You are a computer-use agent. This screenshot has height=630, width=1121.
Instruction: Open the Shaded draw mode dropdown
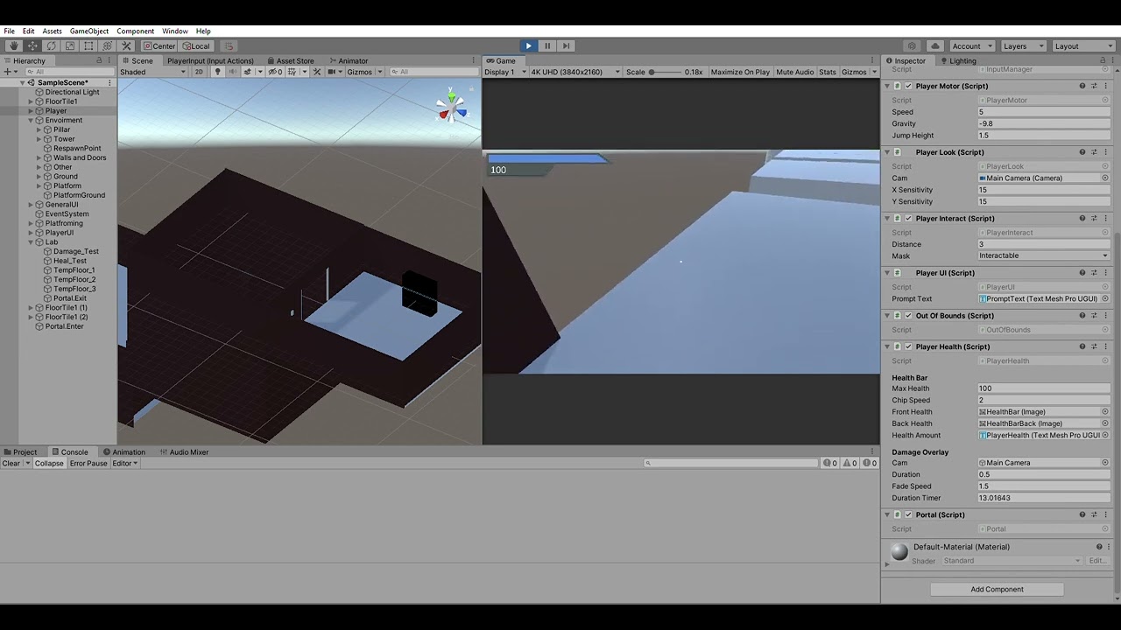coord(152,72)
